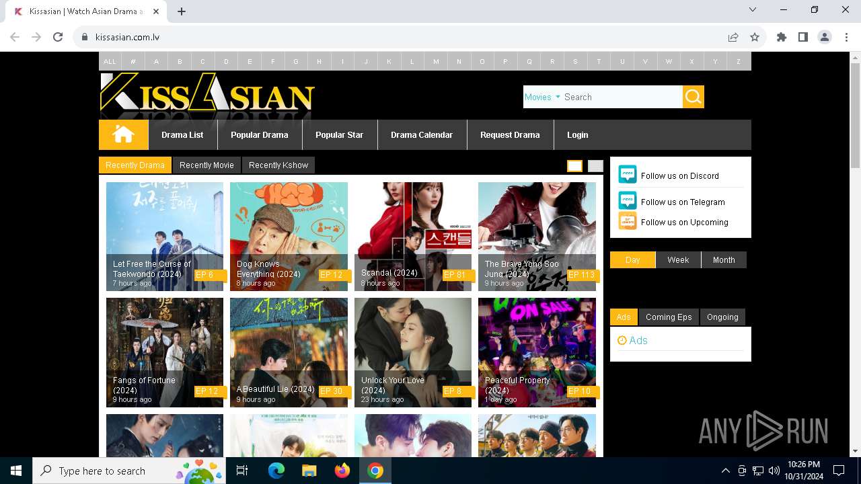Open Chrome profile avatar
Image resolution: width=861 pixels, height=484 pixels.
[x=825, y=37]
